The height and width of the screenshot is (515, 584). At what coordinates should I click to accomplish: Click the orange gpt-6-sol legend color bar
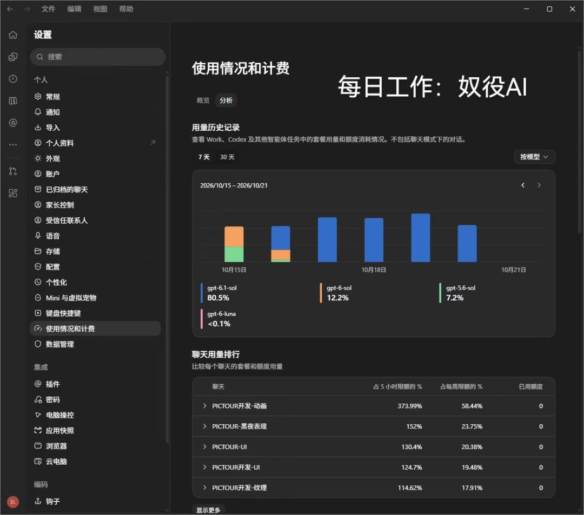tap(321, 293)
